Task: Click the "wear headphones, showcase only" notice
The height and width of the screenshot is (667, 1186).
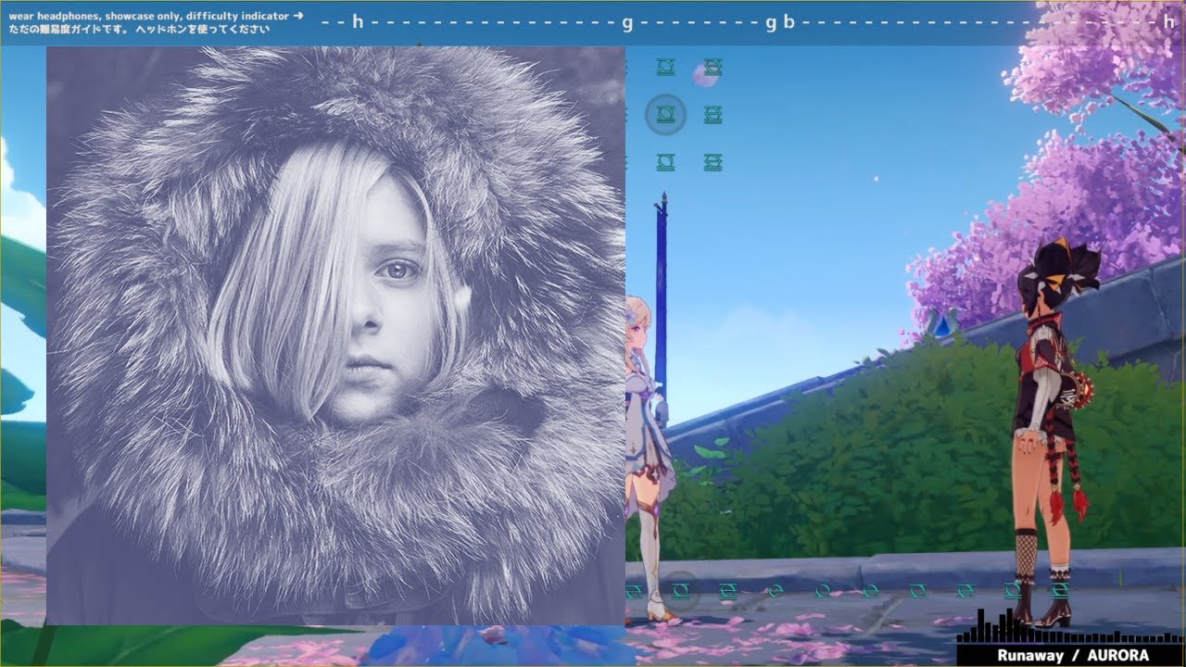Action: (156, 16)
